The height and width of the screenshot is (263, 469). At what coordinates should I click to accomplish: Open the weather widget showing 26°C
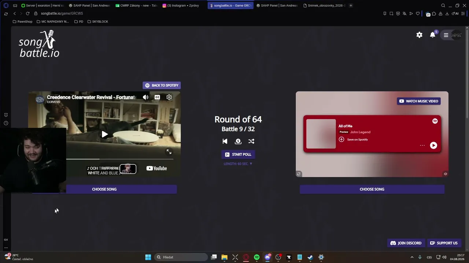[x=18, y=257]
